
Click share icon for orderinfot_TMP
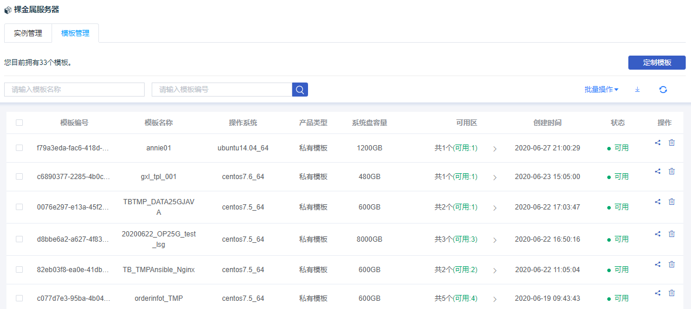point(658,293)
